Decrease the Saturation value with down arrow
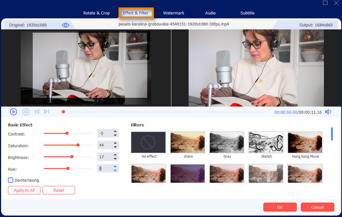 pos(115,147)
